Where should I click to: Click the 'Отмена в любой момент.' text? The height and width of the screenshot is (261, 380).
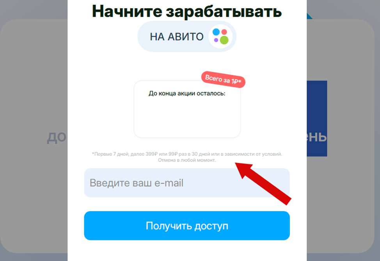coord(187,160)
